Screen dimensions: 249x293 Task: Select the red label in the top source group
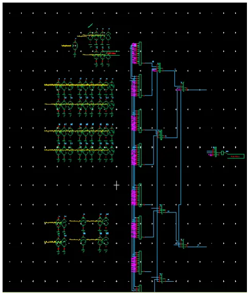click(111, 54)
